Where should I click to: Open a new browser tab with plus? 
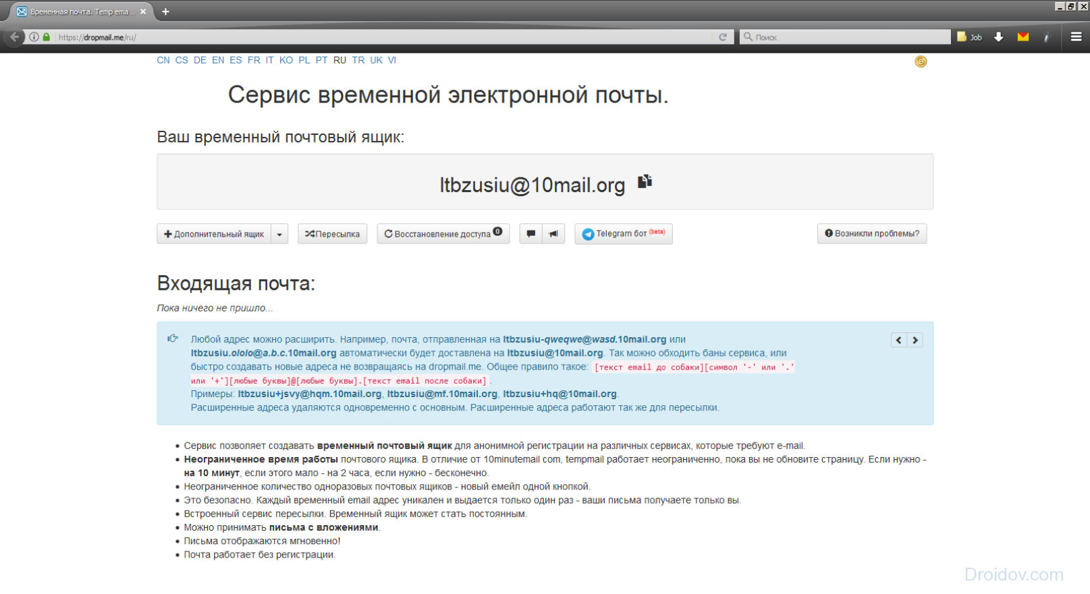165,11
